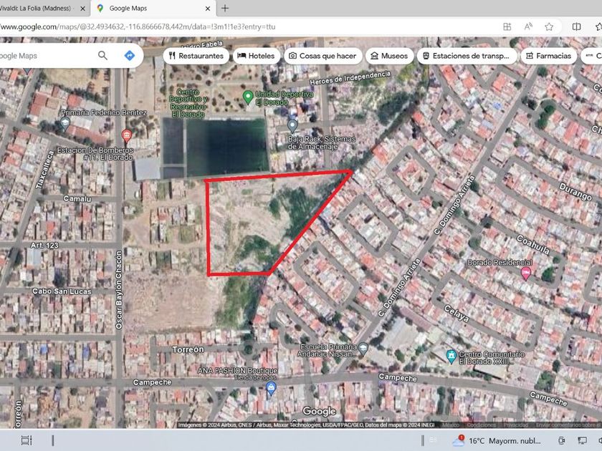602x451 pixels.
Task: Open the Dorado Residencial pink hotel pin
Action: [x=525, y=273]
